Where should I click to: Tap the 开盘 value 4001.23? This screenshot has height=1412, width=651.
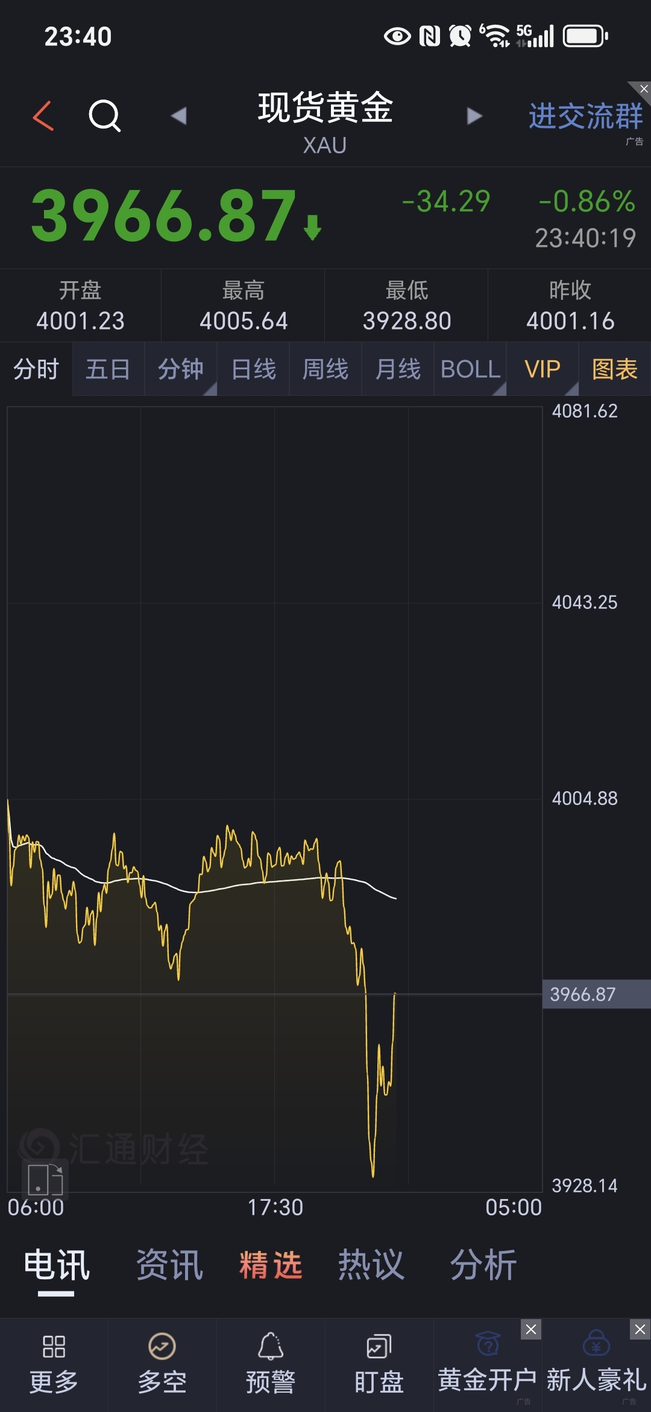80,321
